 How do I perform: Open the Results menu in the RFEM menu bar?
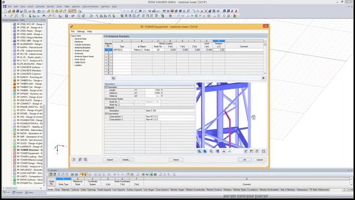(50, 7)
